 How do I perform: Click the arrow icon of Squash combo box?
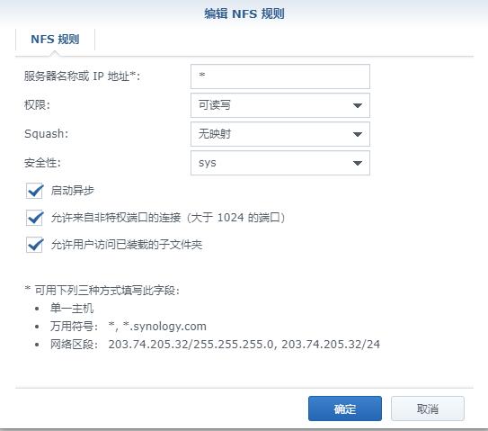coord(358,134)
